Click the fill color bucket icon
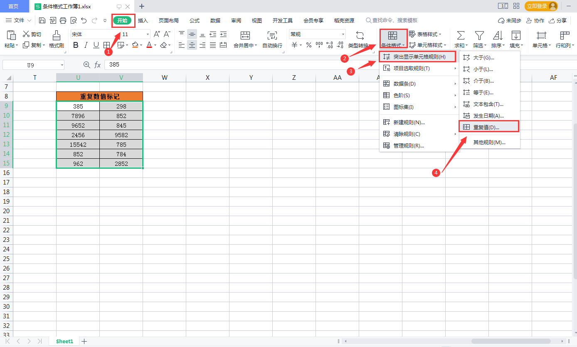This screenshot has width=577, height=347. 135,45
